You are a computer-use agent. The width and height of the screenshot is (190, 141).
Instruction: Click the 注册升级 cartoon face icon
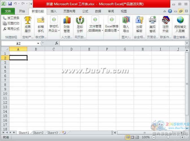[165, 20]
